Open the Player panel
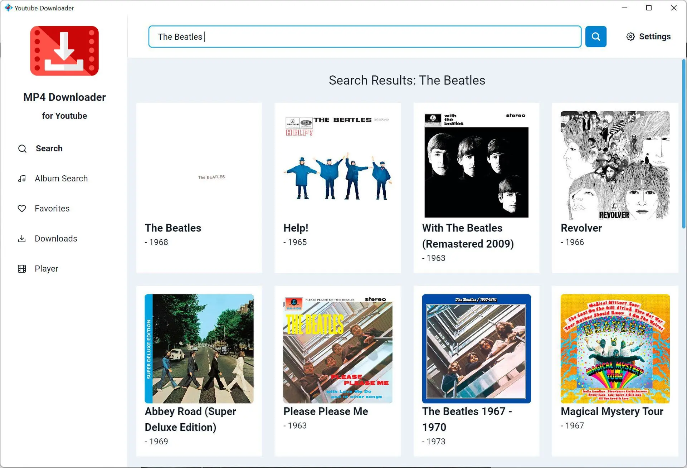Viewport: 687px width, 468px height. click(47, 268)
